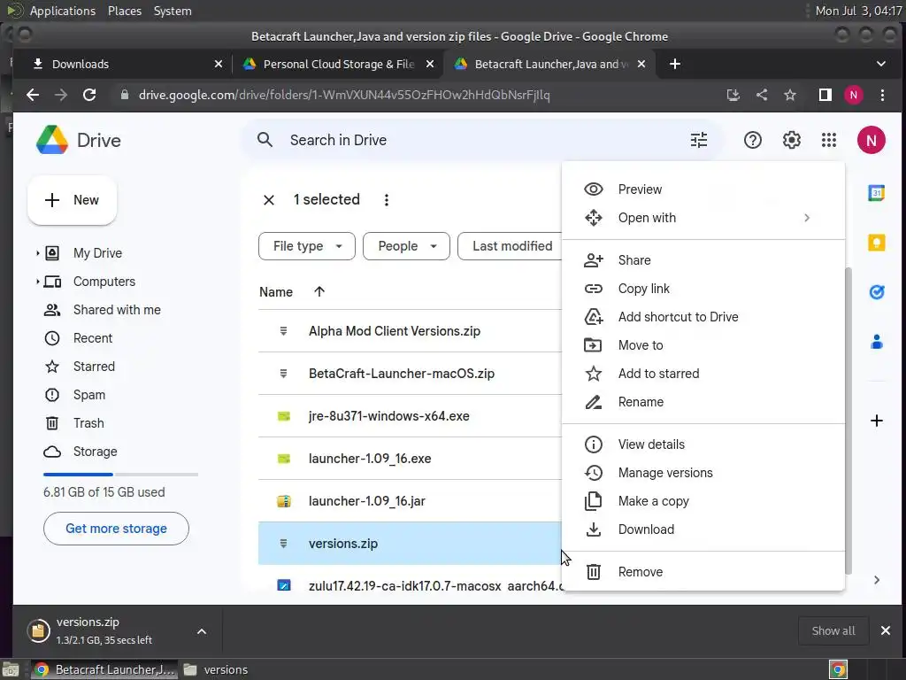The height and width of the screenshot is (680, 906).
Task: Open the Help question mark icon
Action: [x=752, y=140]
